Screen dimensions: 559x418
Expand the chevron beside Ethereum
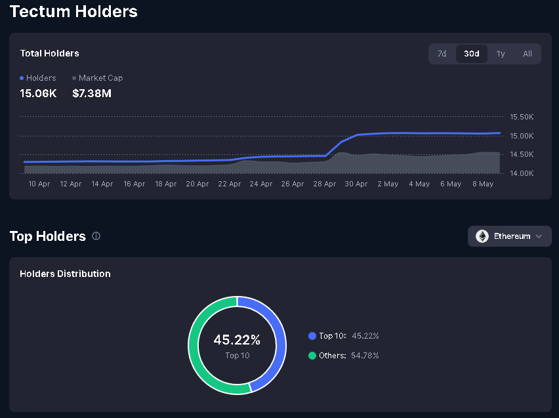539,236
